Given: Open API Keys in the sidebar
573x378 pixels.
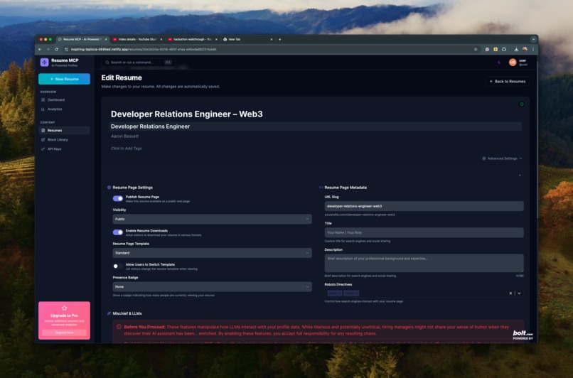Looking at the screenshot, I should pos(64,149).
